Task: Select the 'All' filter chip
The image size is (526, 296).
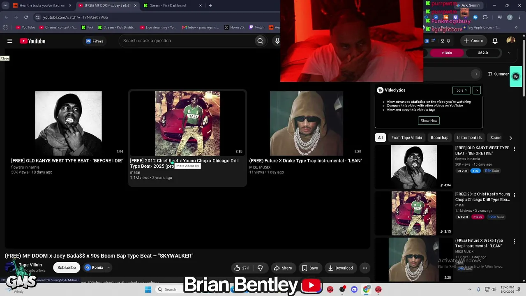Action: coord(381,138)
